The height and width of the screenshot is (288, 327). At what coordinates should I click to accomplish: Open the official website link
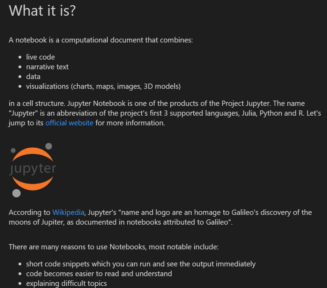pos(69,123)
